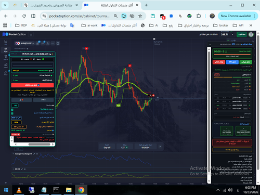Toggle the second green checkbox in bot panel
The height and width of the screenshot is (195, 260).
point(12,113)
